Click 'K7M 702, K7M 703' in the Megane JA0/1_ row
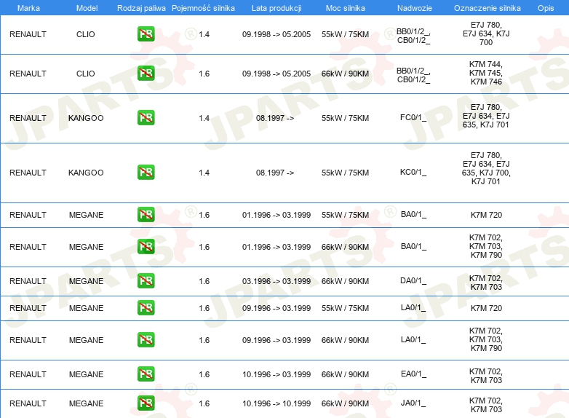Image resolution: width=569 pixels, height=418 pixels. pos(486,405)
